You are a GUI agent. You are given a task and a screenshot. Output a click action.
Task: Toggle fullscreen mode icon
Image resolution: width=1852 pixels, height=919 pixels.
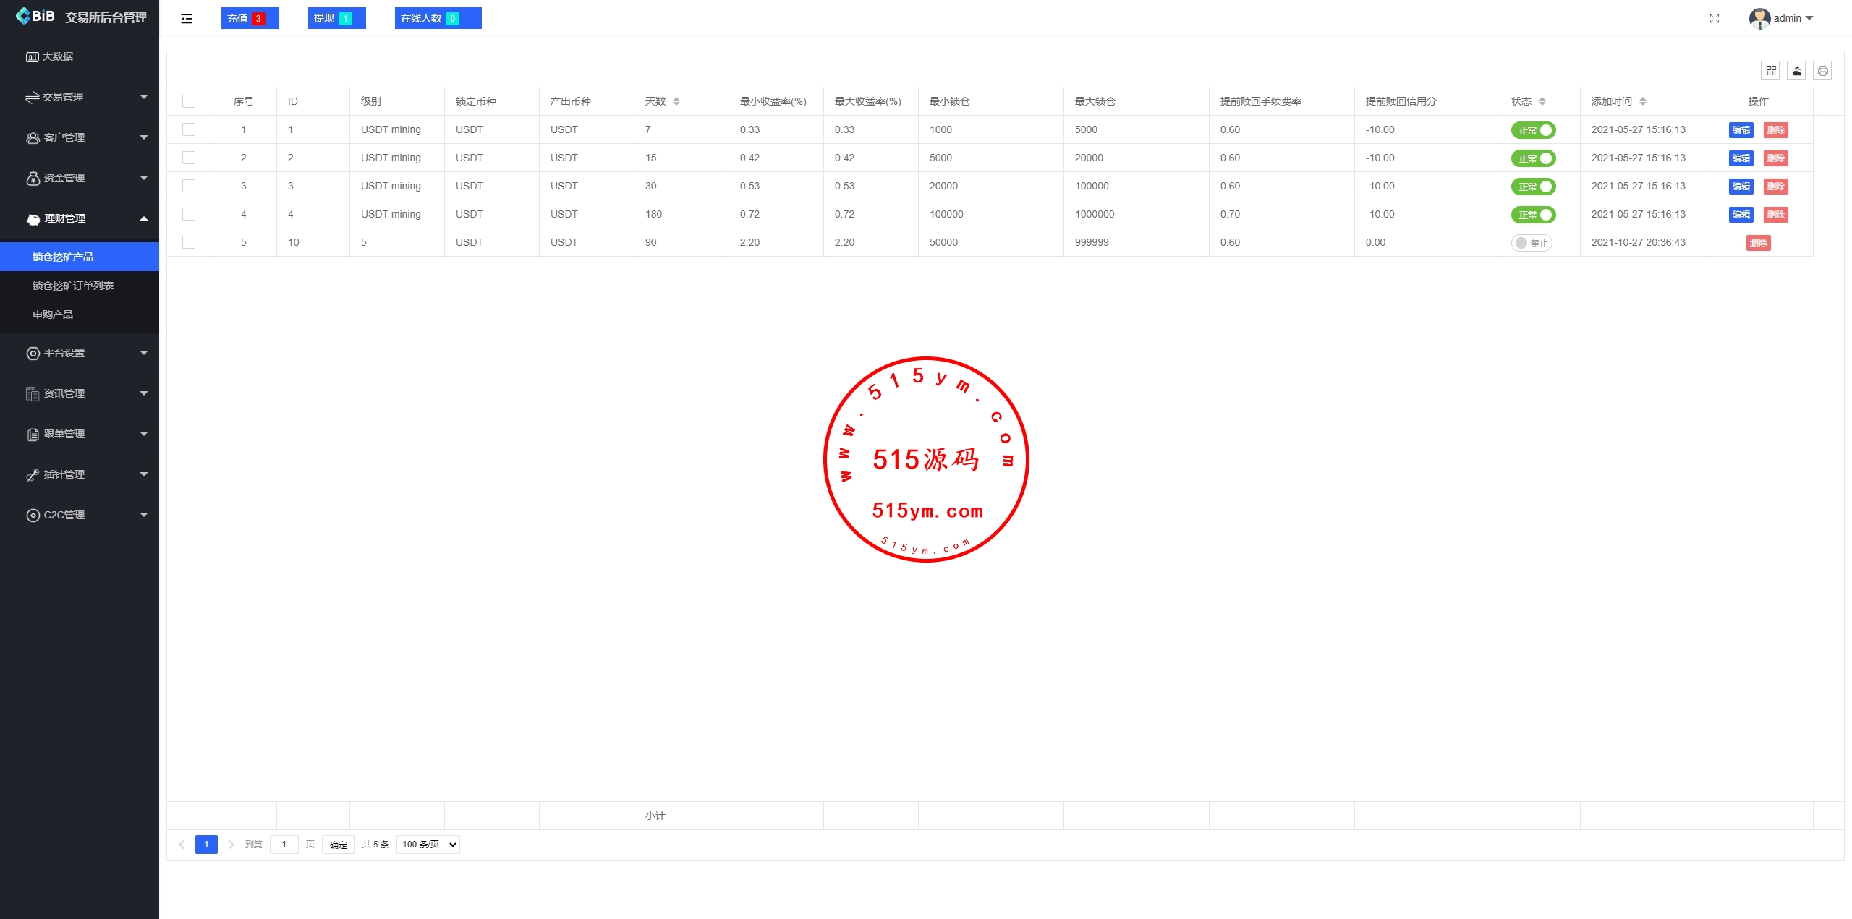point(1714,19)
